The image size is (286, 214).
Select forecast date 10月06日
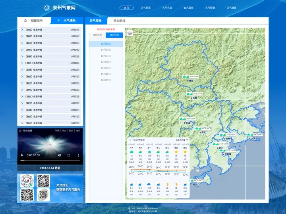tap(106, 50)
